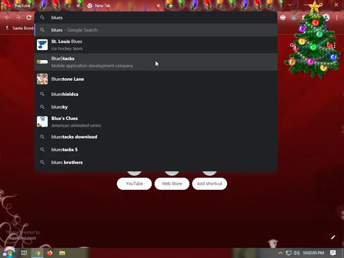Open volume control tray icon

(296, 253)
